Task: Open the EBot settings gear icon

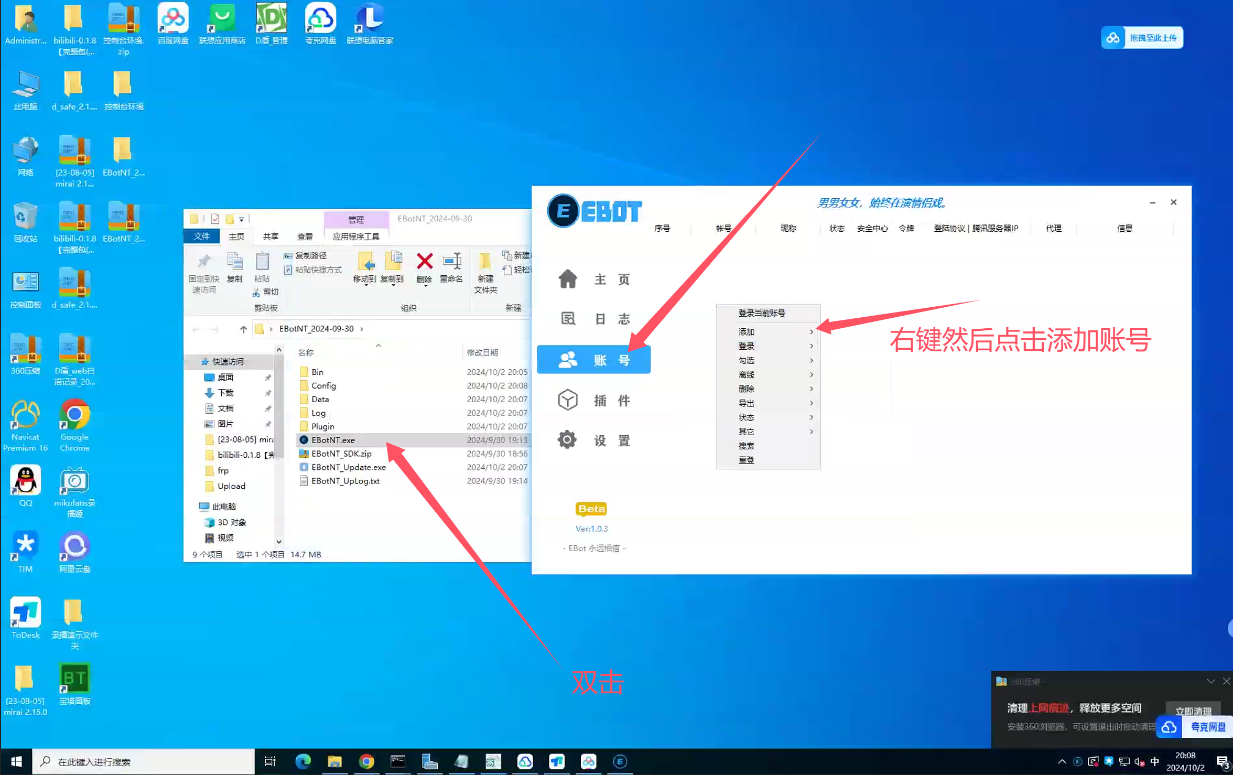Action: pos(567,440)
